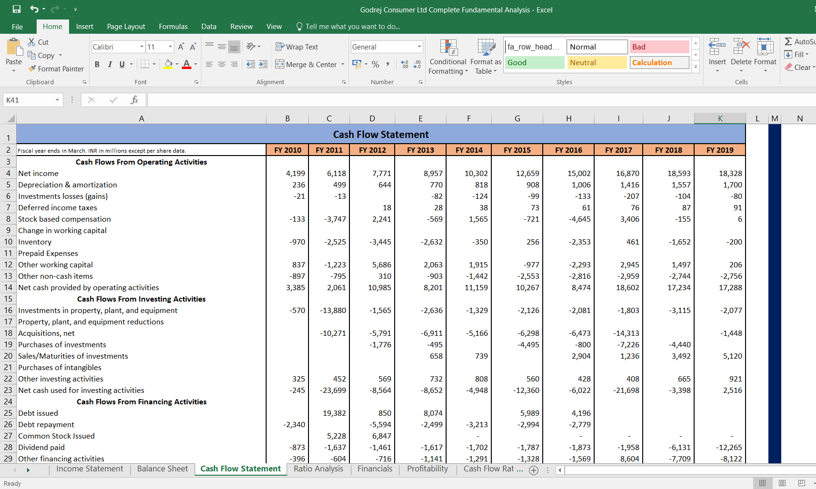Click the Clear button in Editing
Viewport: 816px width, 489px height.
(800, 67)
